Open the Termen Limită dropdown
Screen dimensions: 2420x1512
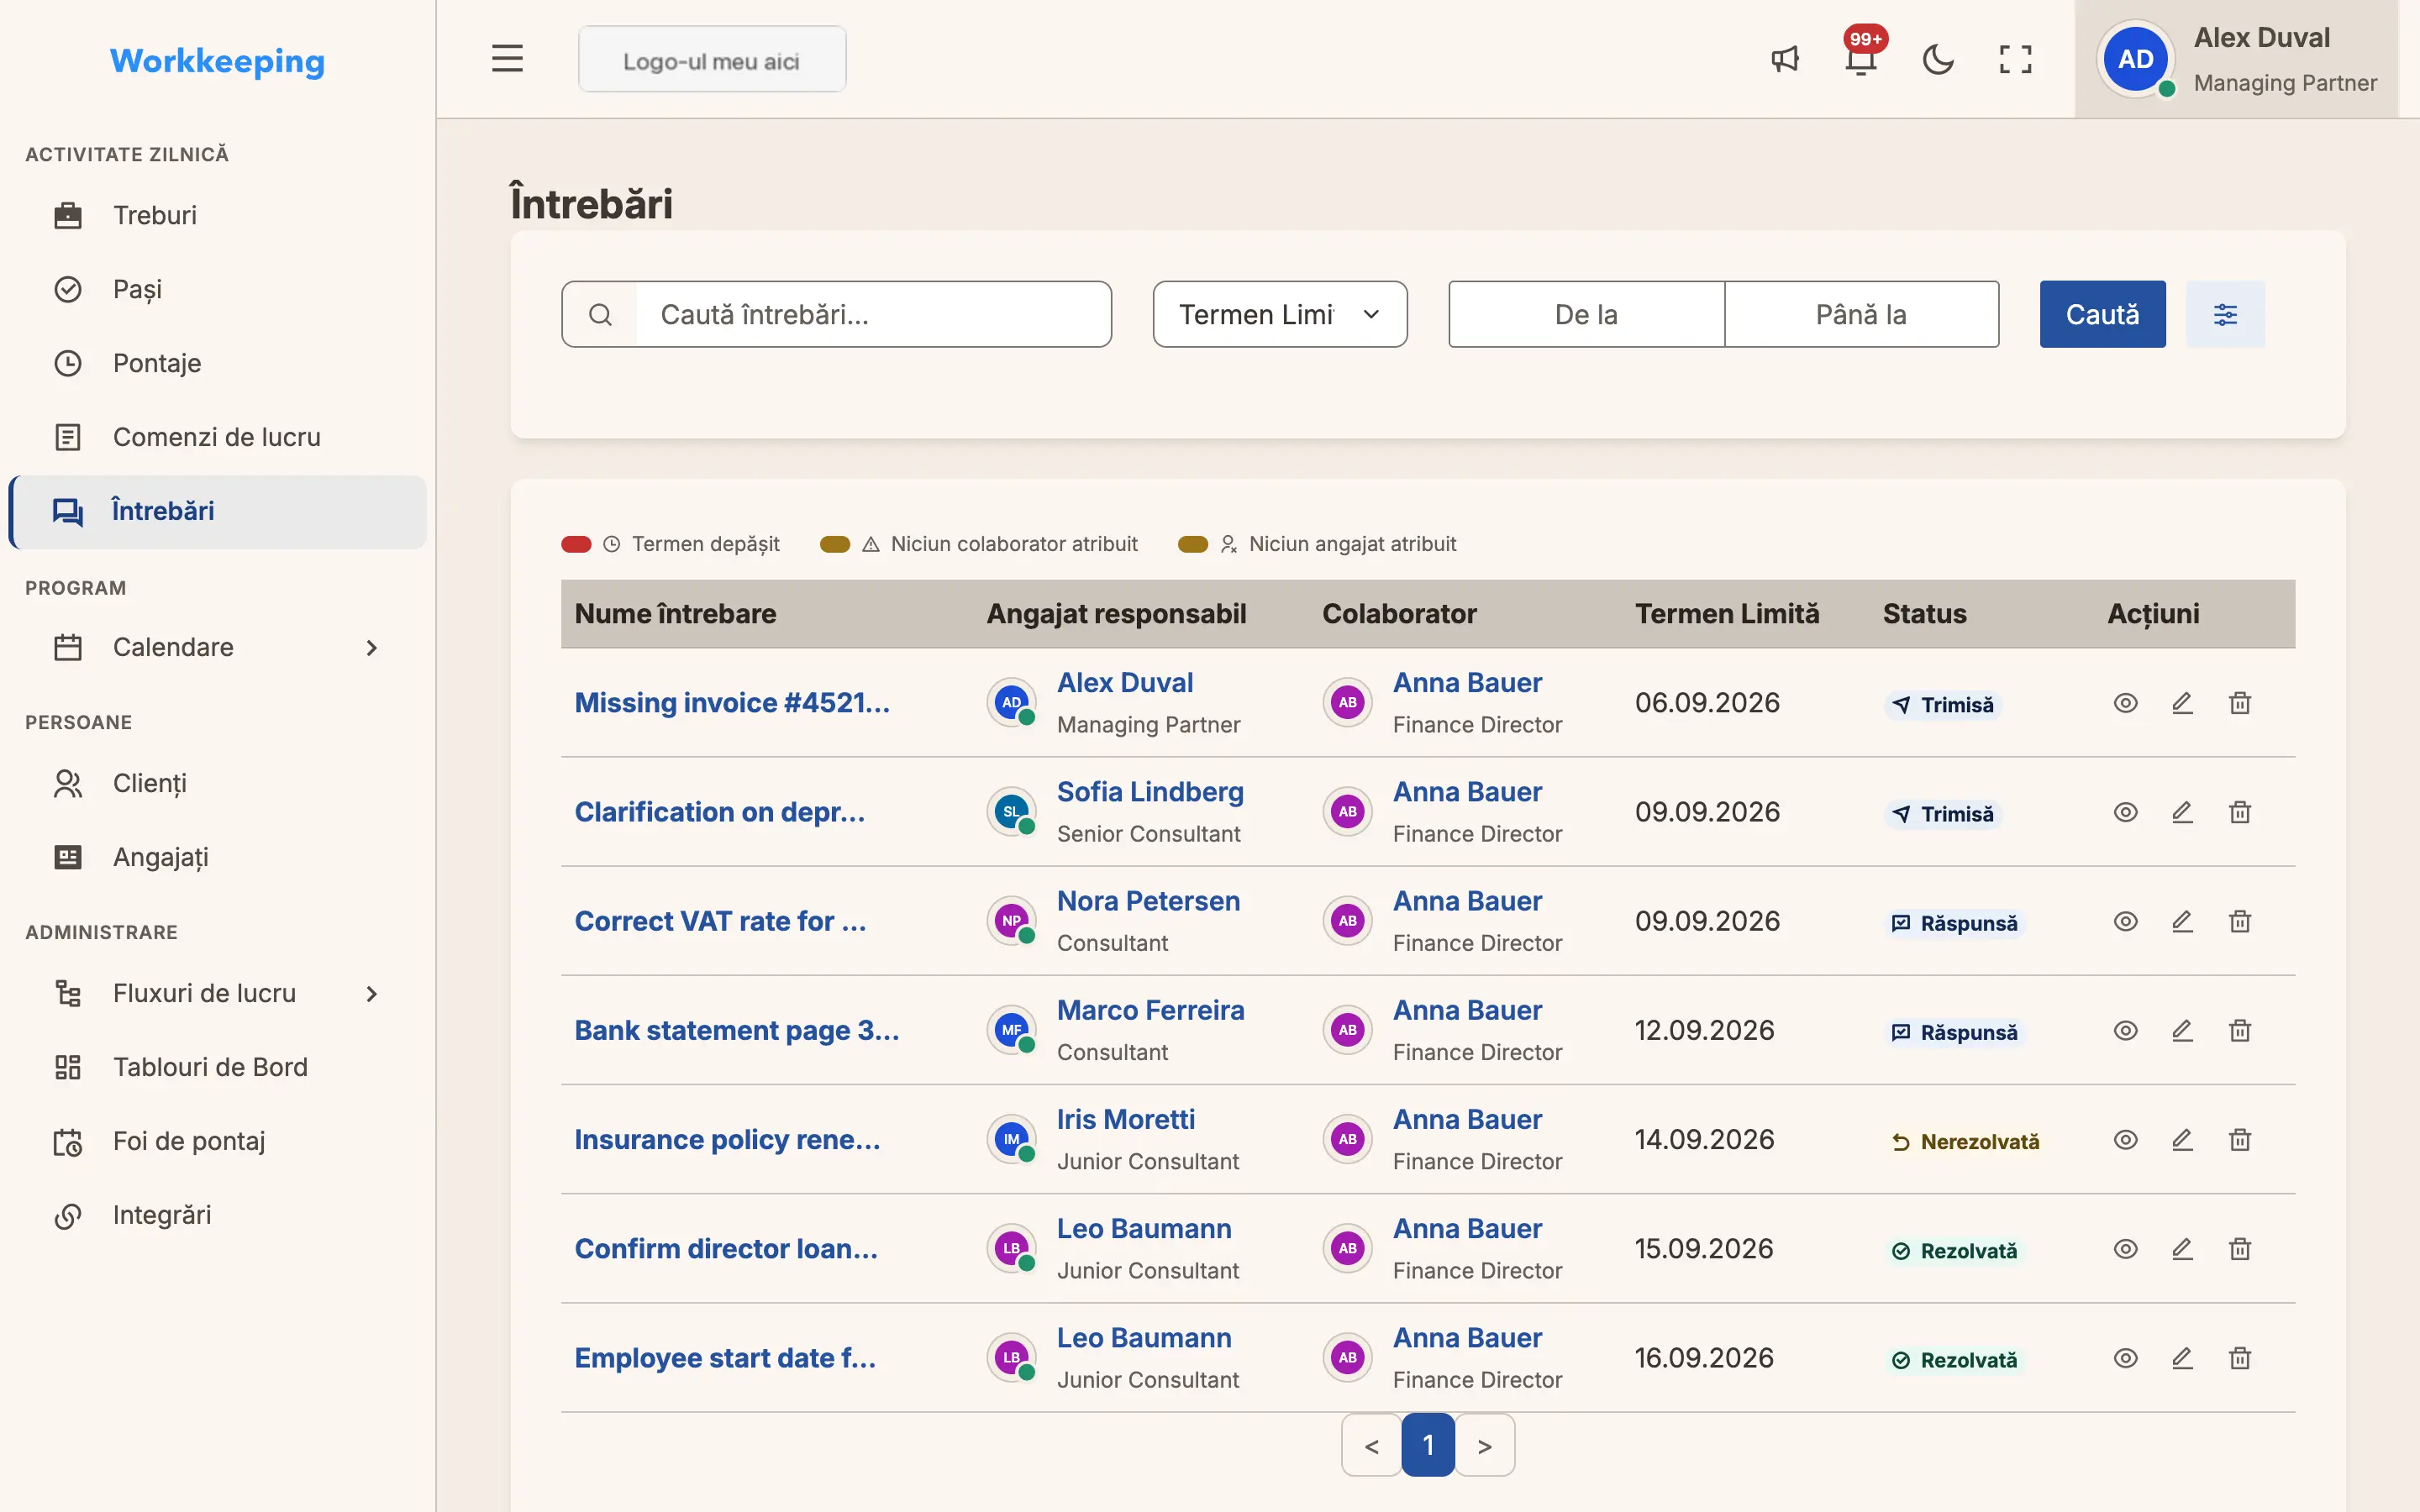coord(1280,314)
